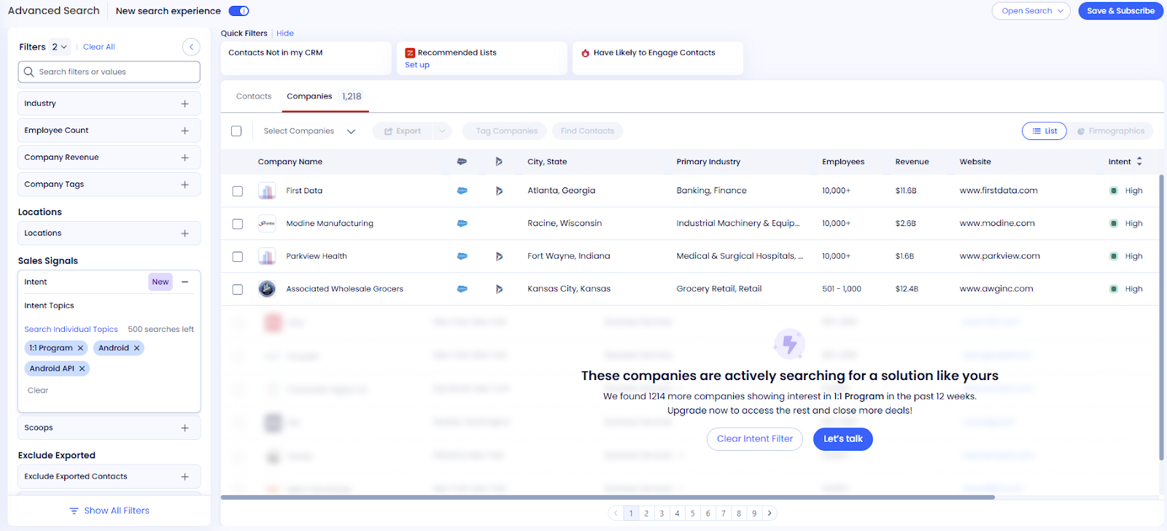
Task: Click the play-arrow icon in the Parkview Health row
Action: 499,256
